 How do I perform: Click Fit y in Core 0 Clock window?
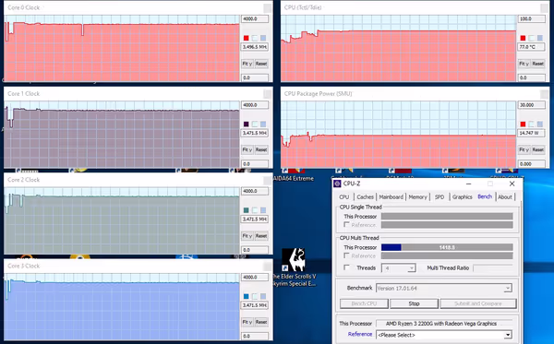coord(247,64)
